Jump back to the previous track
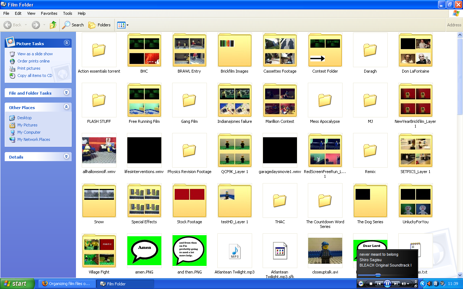 [379, 284]
